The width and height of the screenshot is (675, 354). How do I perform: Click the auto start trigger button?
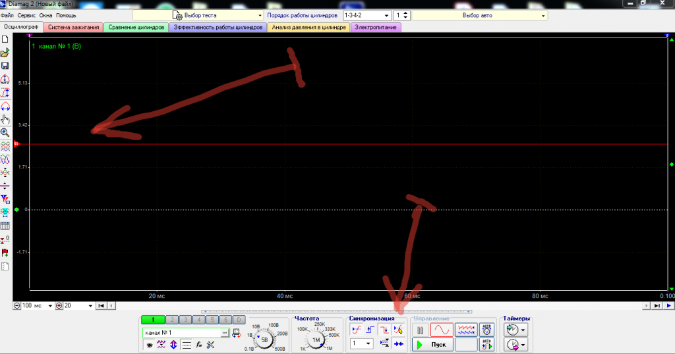click(487, 345)
